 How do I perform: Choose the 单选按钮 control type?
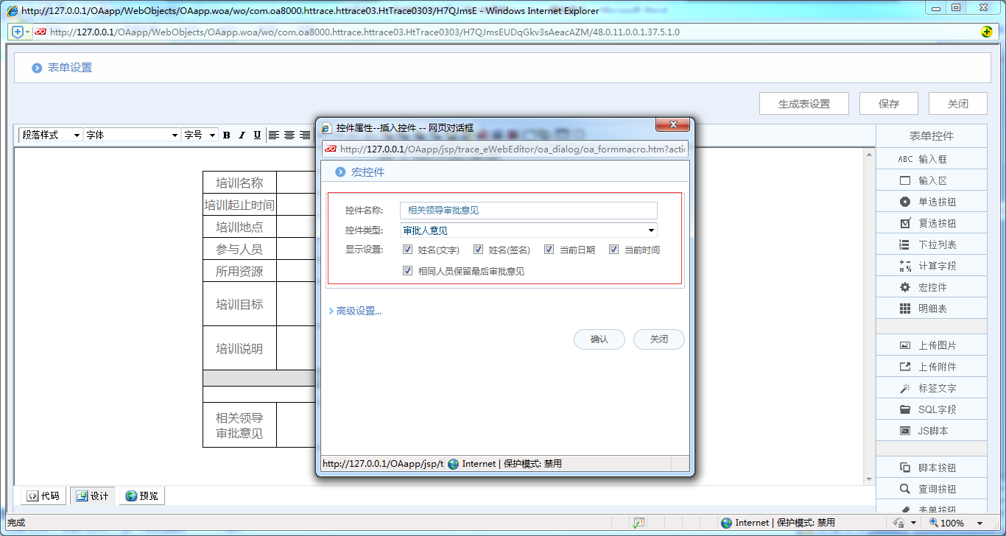[x=932, y=201]
